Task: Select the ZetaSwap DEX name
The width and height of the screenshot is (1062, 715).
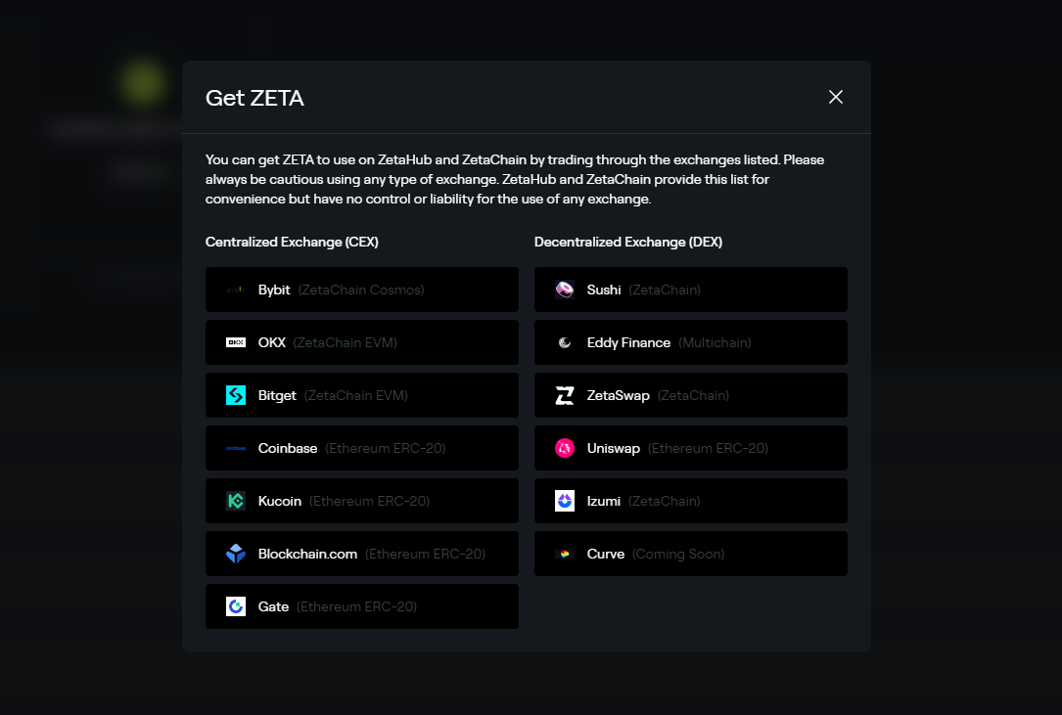Action: point(619,395)
